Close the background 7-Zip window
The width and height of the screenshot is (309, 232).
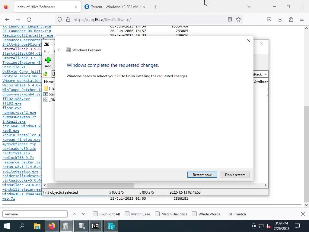(x=262, y=44)
